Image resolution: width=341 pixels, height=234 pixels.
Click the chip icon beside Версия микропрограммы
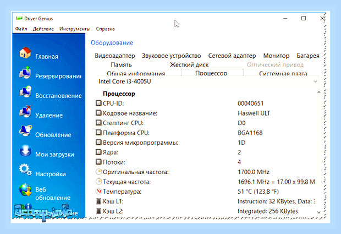pos(98,142)
